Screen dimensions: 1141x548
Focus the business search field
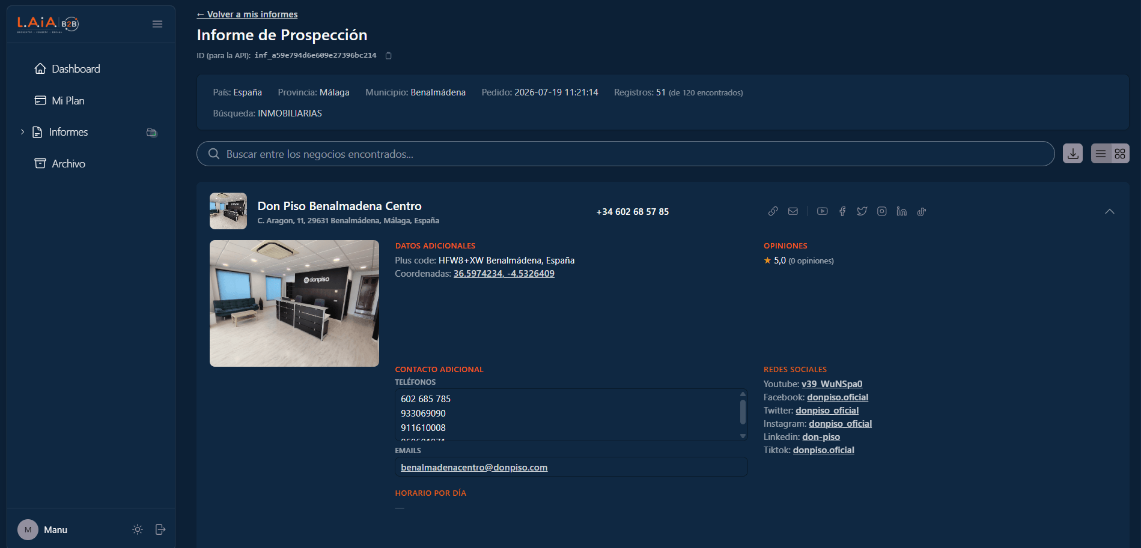[x=625, y=154]
